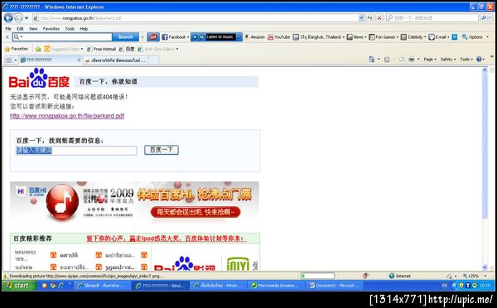
Task: Click the green iQIYI logo
Action: 238,264
